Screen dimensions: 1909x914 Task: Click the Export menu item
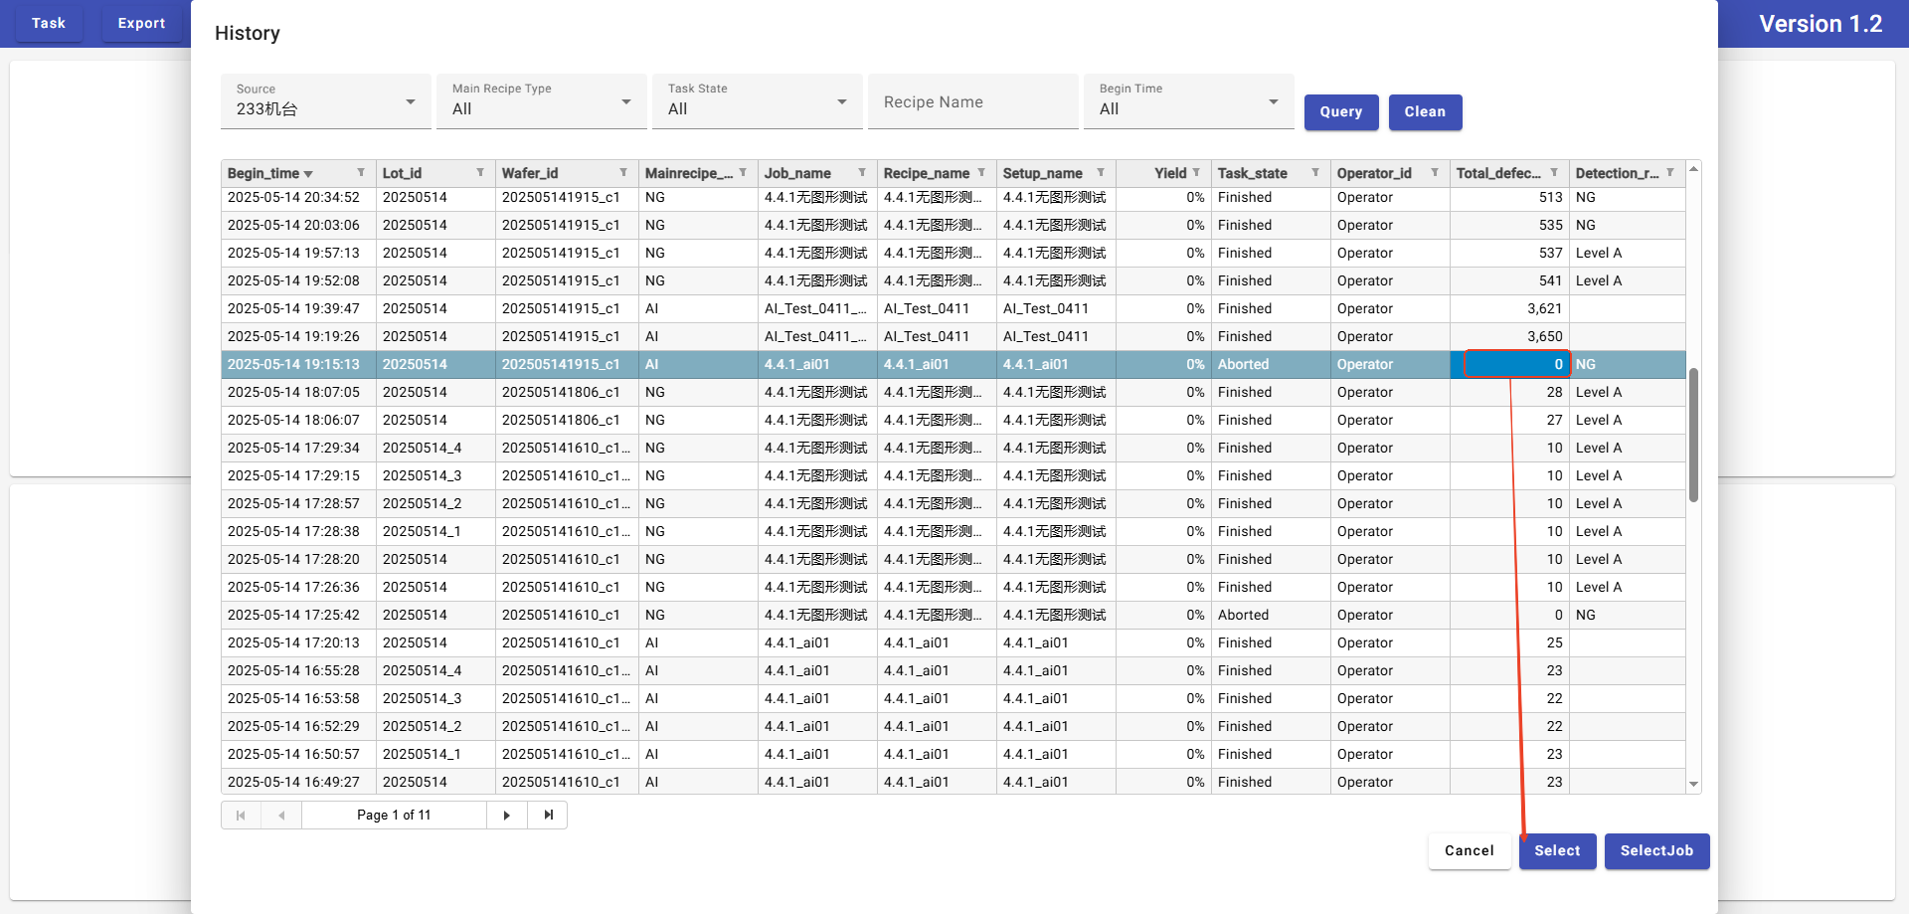point(141,23)
